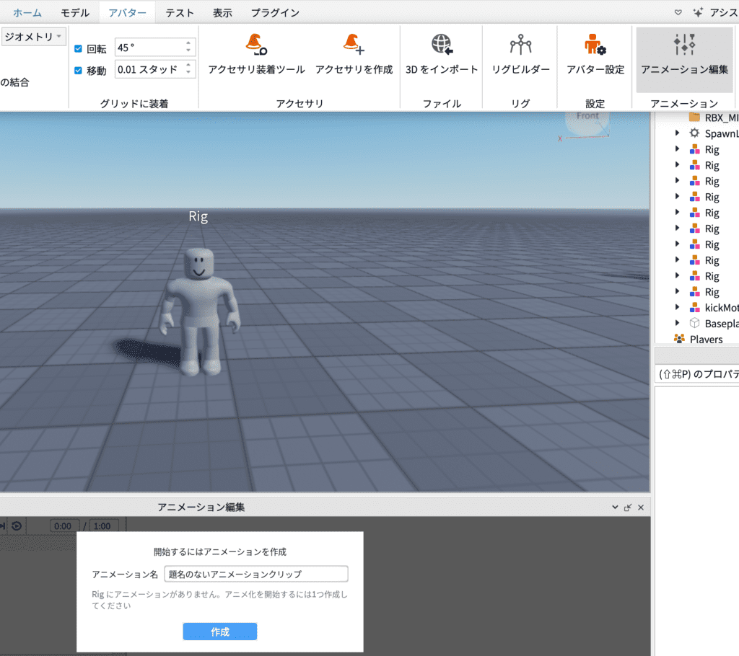Launch the リグビルダー rig builder
Viewport: 739px width, 656px height.
tap(520, 55)
